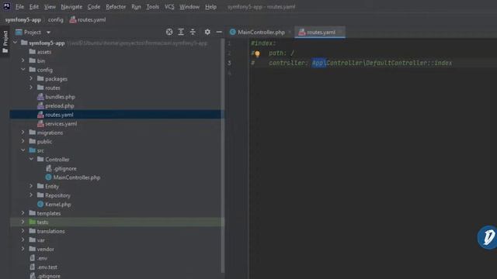Open the Code menu
The image size is (497, 279).
94,7
